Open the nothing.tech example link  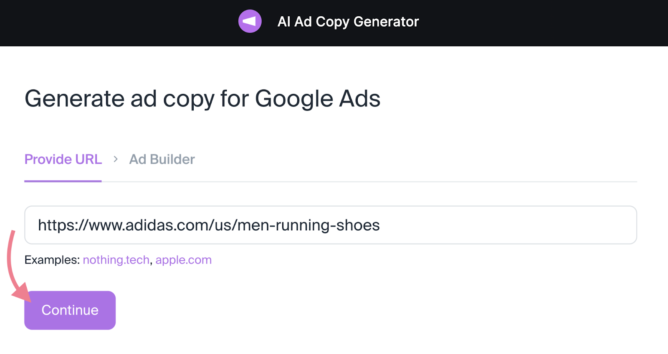point(116,259)
